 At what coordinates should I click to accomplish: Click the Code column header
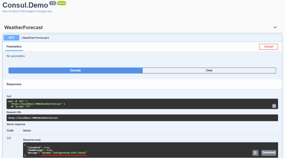pos(10,131)
